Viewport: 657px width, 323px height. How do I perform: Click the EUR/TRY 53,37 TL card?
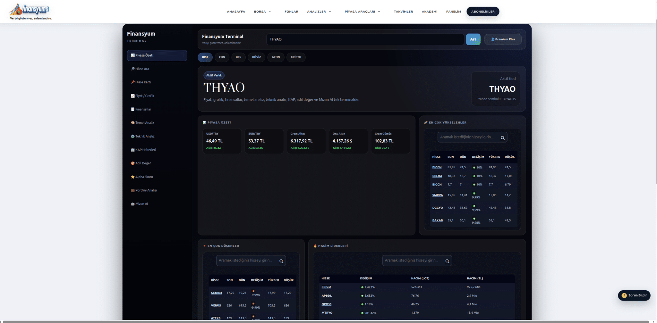point(264,141)
